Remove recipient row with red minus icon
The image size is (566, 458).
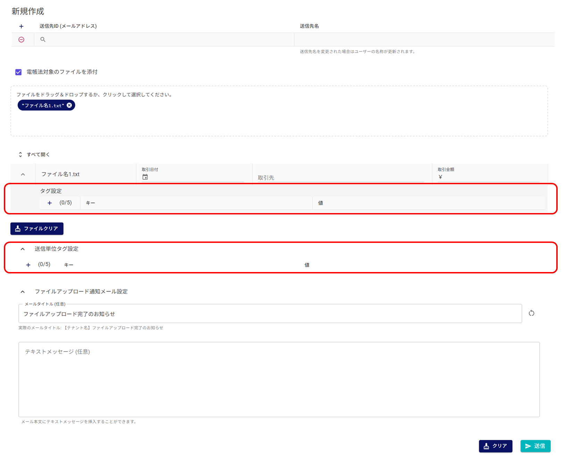21,40
